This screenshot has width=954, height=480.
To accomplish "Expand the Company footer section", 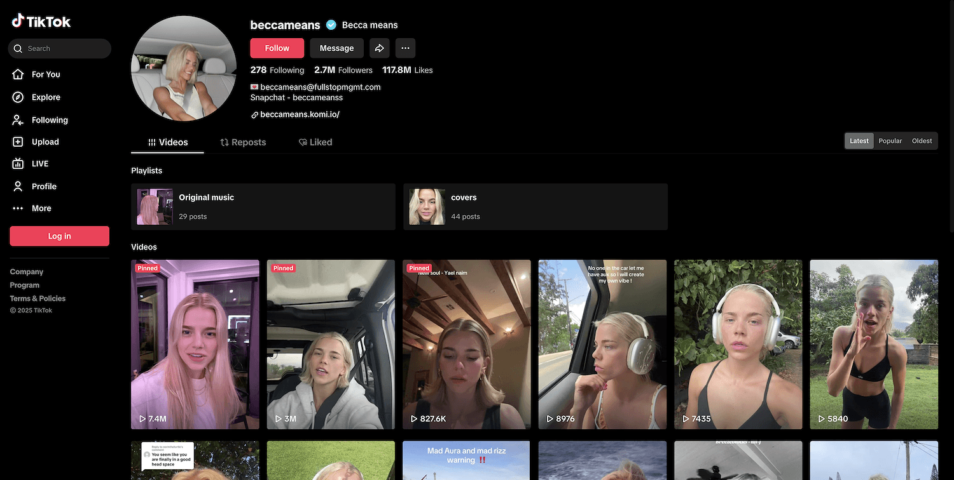I will [x=27, y=272].
